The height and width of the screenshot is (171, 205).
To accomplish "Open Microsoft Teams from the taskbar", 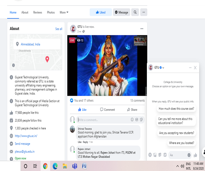I will (x=74, y=166).
